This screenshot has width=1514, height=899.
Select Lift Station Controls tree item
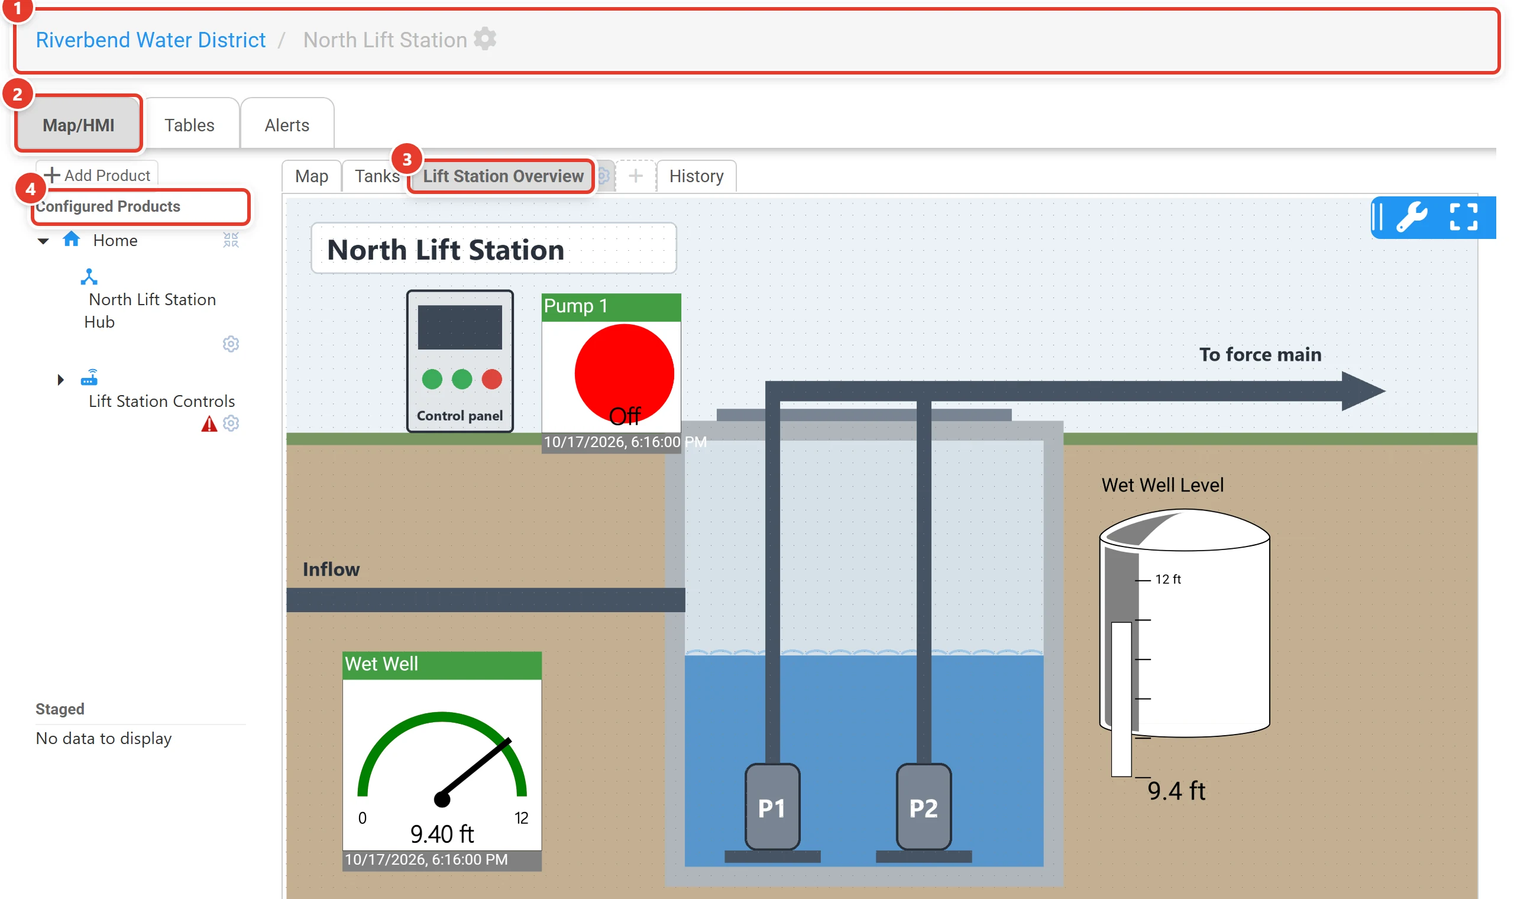pos(161,401)
